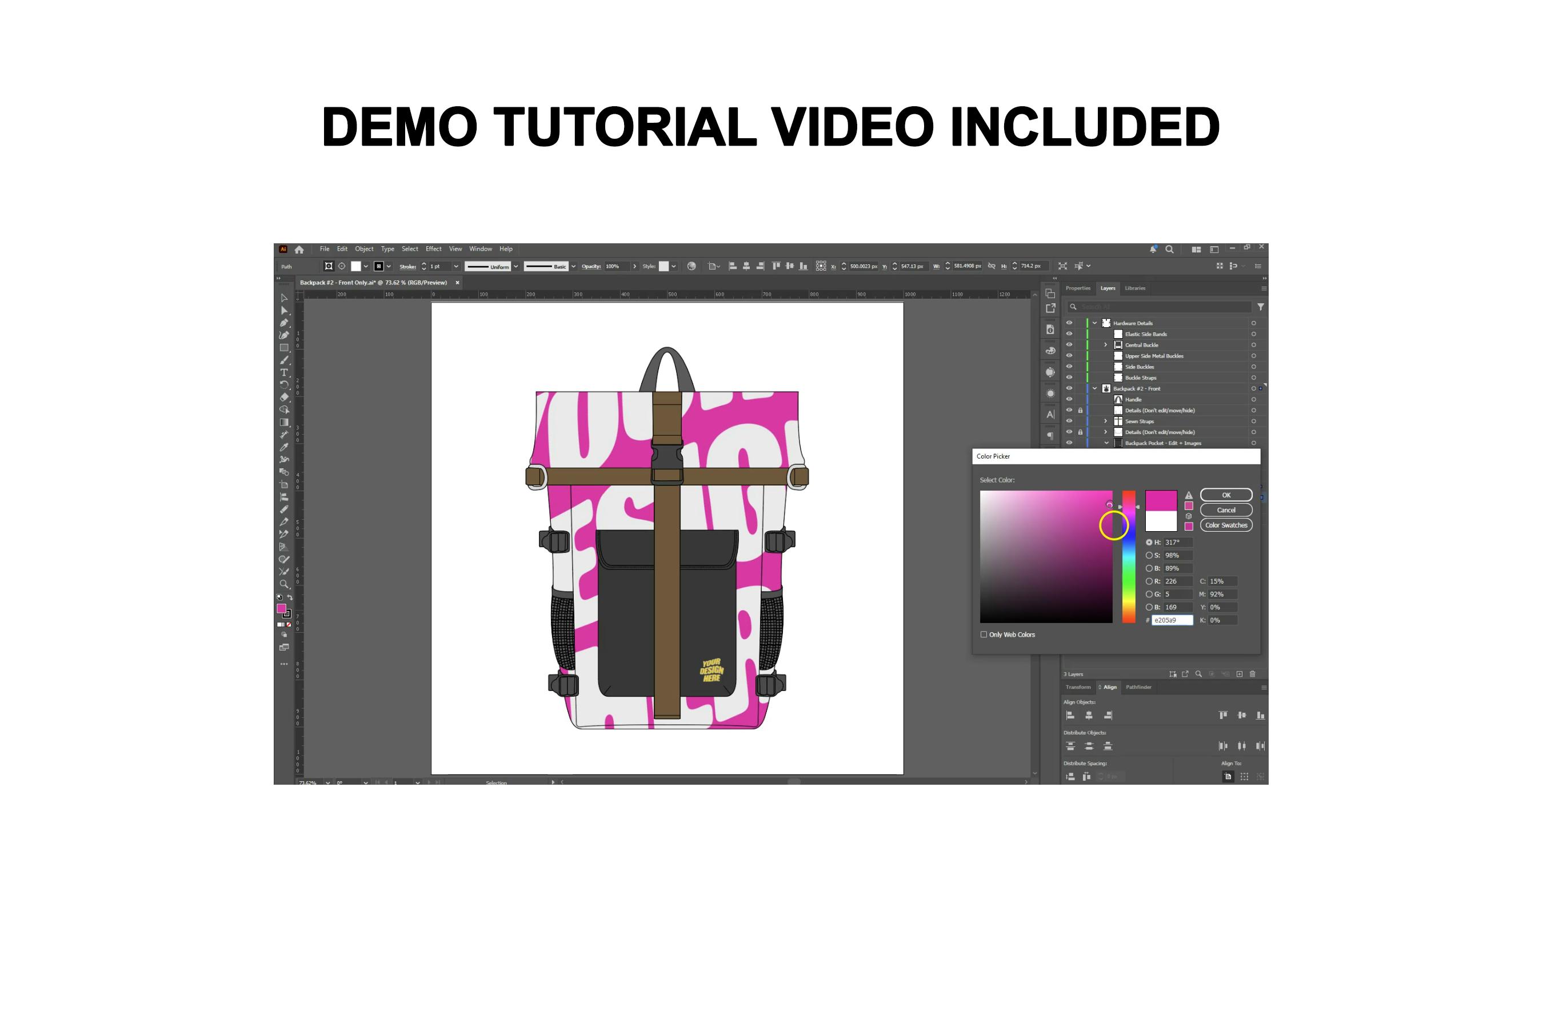The height and width of the screenshot is (1028, 1543).
Task: Open the File menu
Action: point(325,249)
